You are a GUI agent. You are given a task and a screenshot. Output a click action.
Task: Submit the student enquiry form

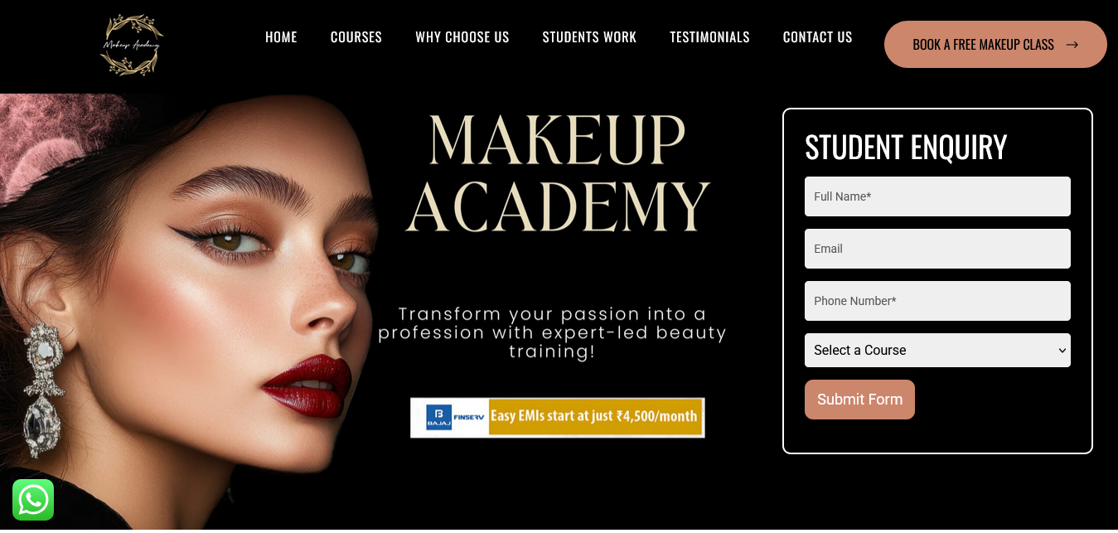(859, 400)
